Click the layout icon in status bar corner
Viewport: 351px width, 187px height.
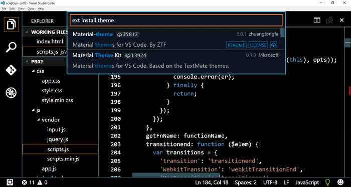pos(10,182)
